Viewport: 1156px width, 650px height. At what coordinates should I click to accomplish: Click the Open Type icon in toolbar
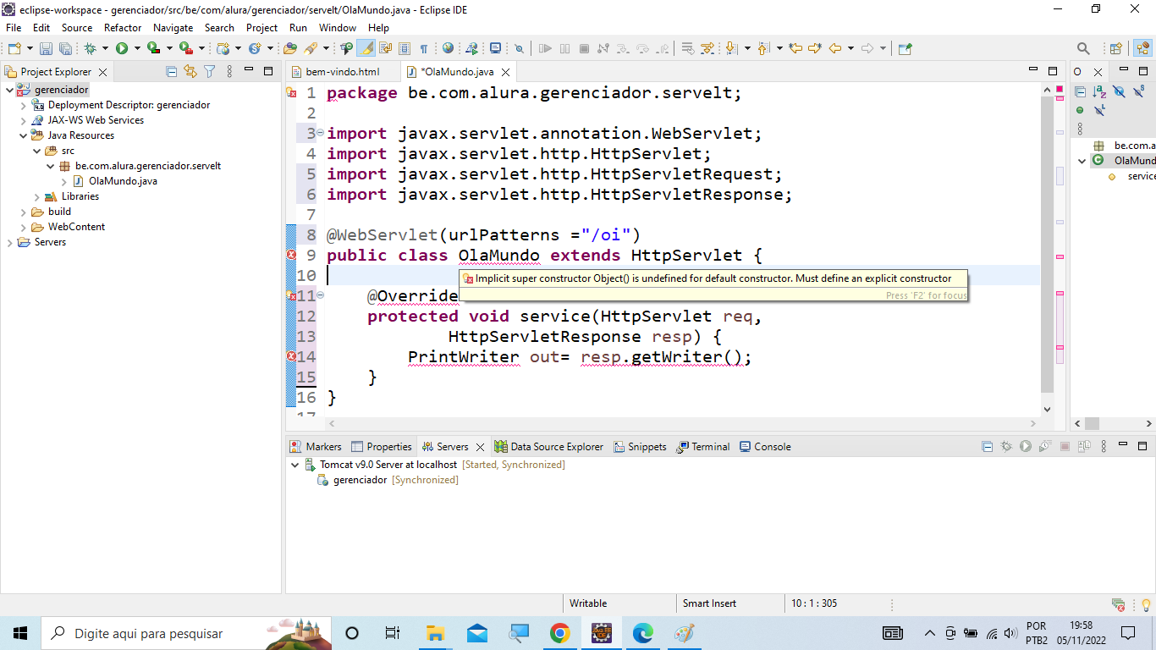click(290, 49)
